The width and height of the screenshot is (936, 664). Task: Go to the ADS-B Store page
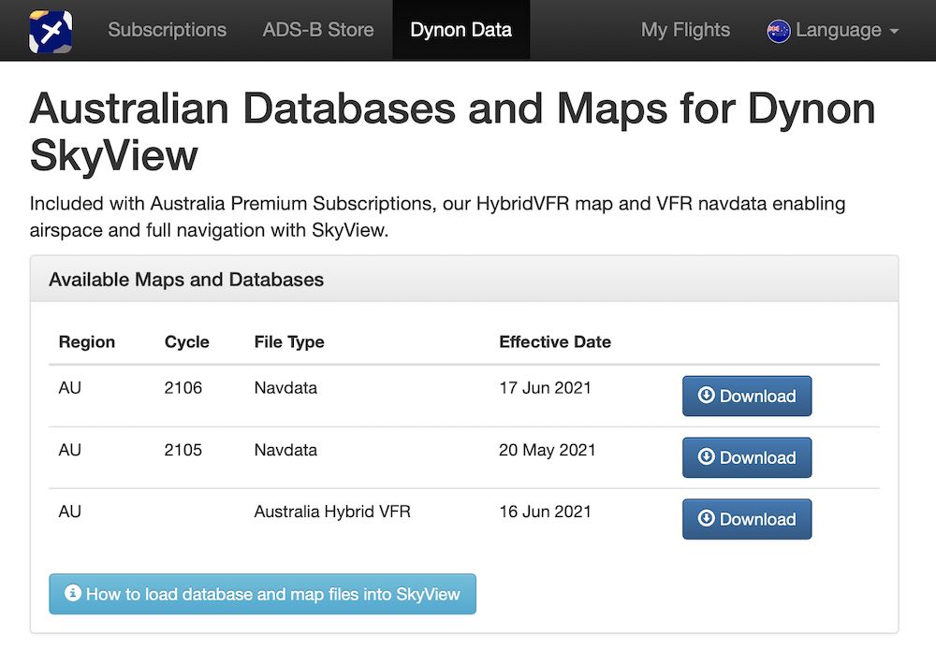[x=318, y=30]
